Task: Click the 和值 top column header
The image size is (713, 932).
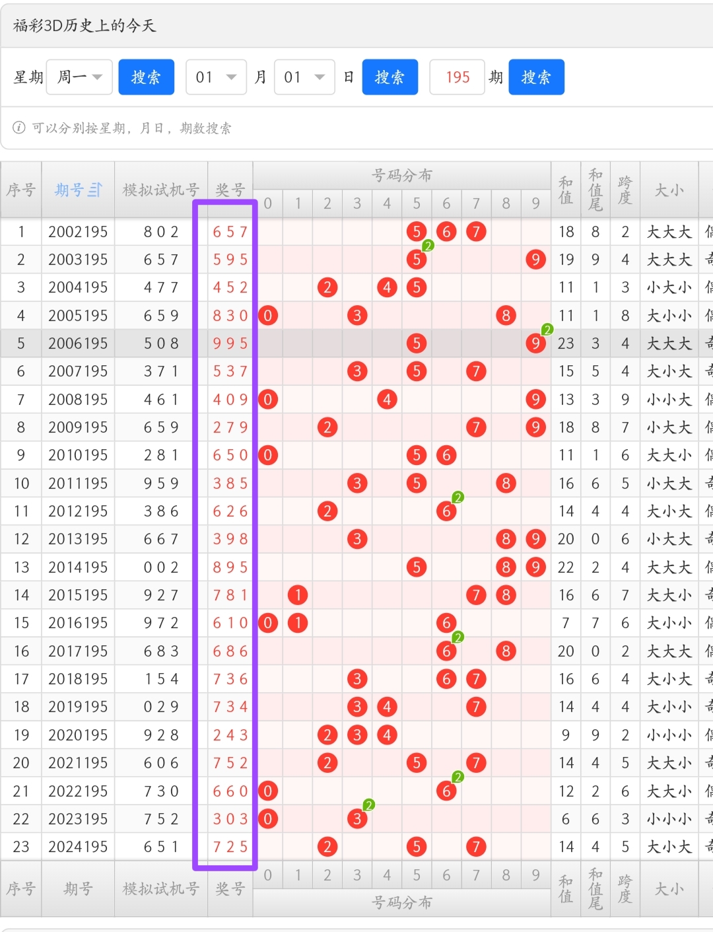Action: 566,190
